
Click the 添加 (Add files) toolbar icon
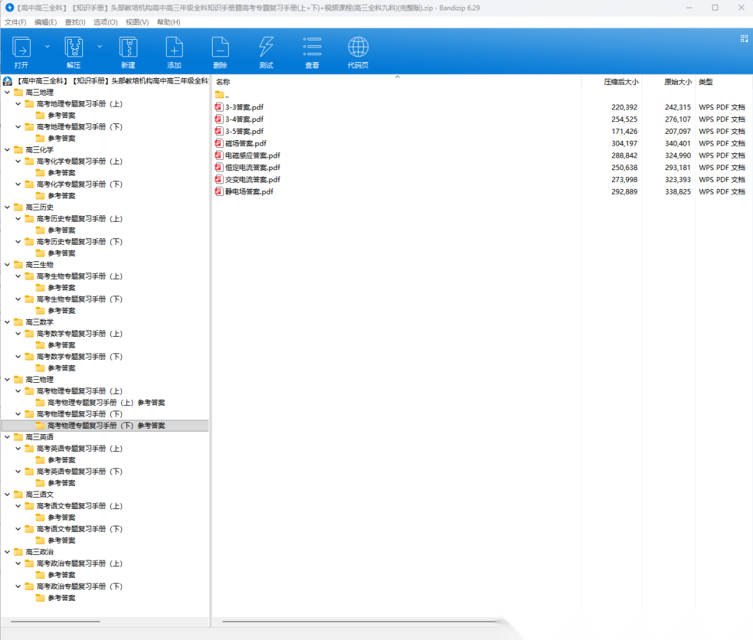click(174, 48)
